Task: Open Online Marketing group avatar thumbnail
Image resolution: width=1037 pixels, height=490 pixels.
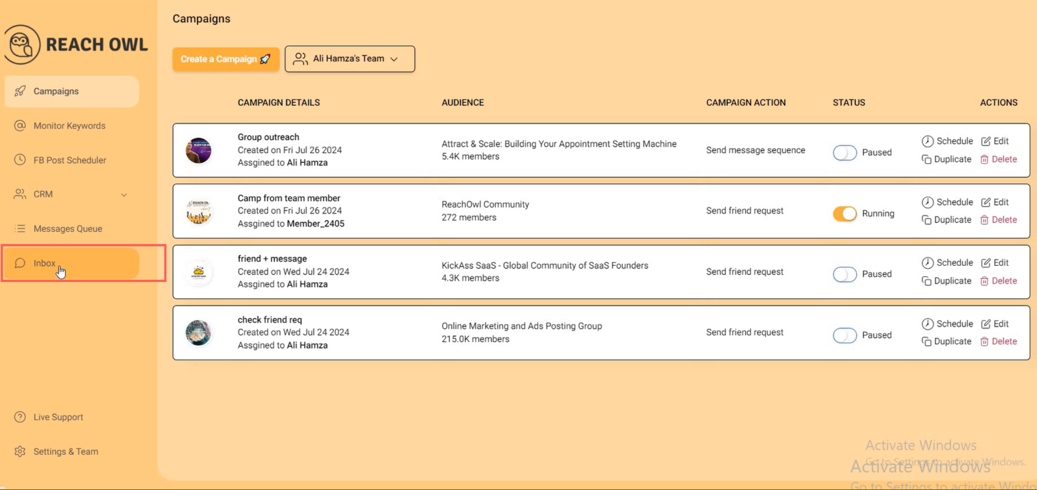Action: [199, 333]
